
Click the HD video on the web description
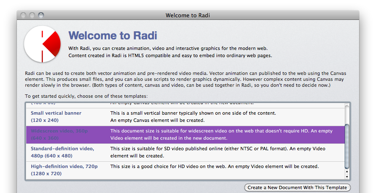pos(214,166)
